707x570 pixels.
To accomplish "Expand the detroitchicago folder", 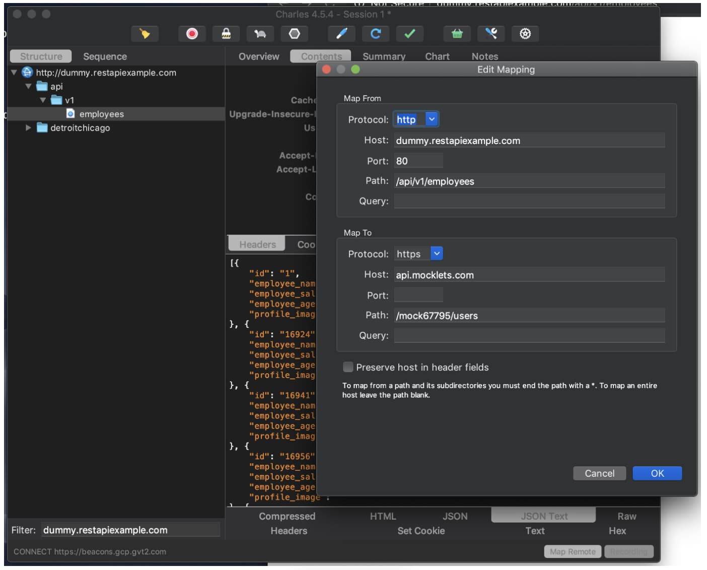I will pyautogui.click(x=29, y=128).
